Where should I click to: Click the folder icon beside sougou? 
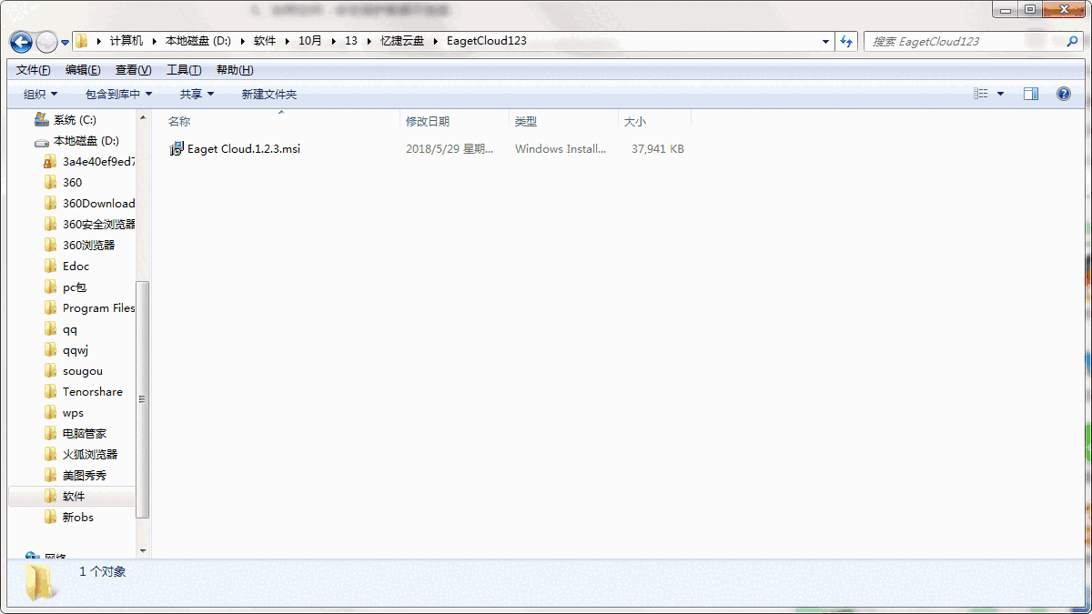[x=51, y=371]
